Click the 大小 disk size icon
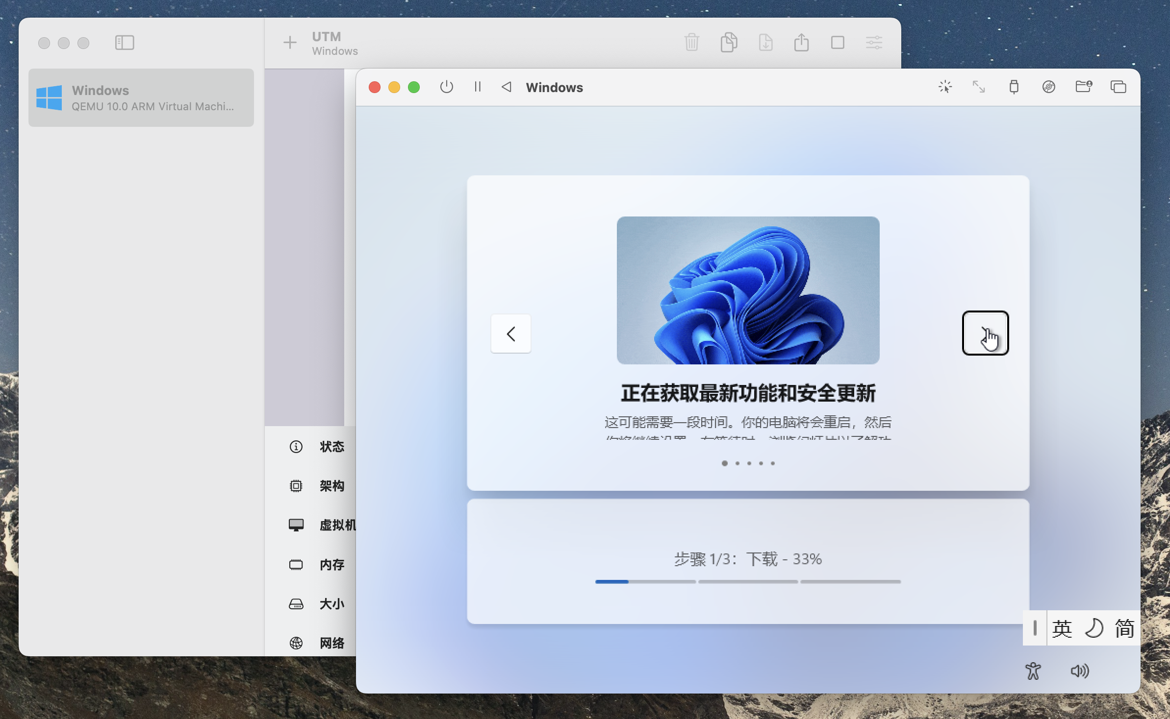Viewport: 1170px width, 719px height. tap(296, 604)
